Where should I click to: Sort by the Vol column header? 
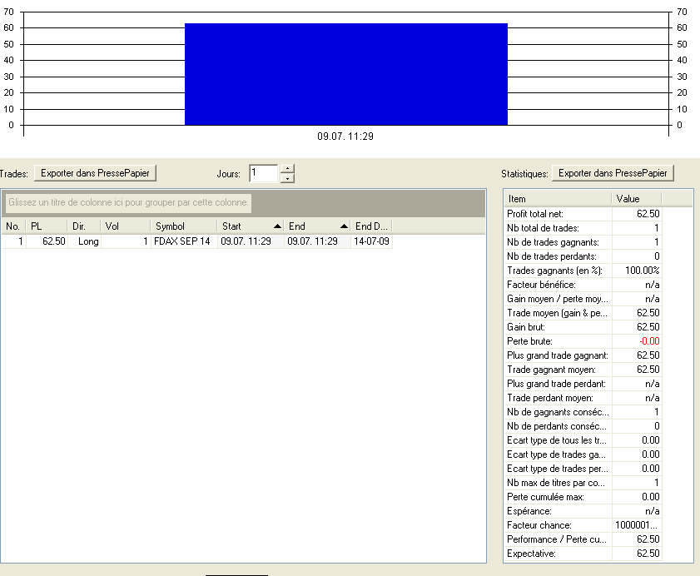tap(126, 226)
